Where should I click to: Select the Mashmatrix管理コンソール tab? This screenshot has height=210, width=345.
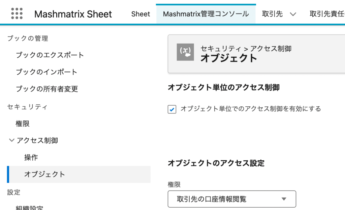point(206,14)
